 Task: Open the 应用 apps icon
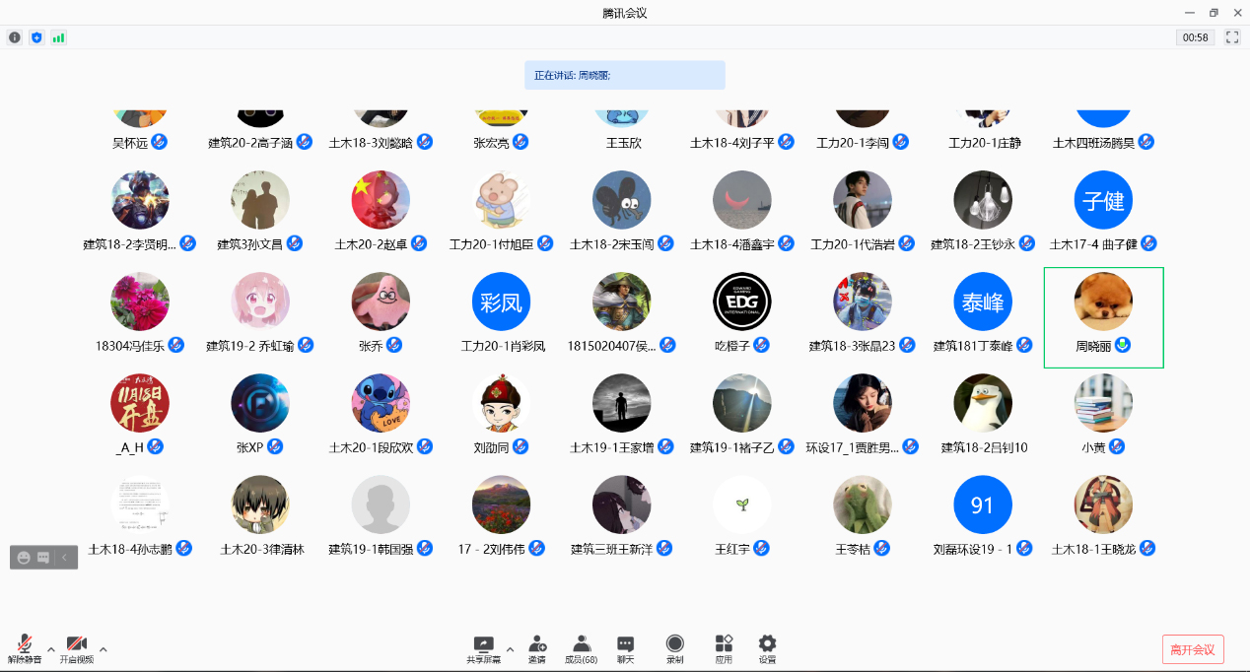point(724,647)
